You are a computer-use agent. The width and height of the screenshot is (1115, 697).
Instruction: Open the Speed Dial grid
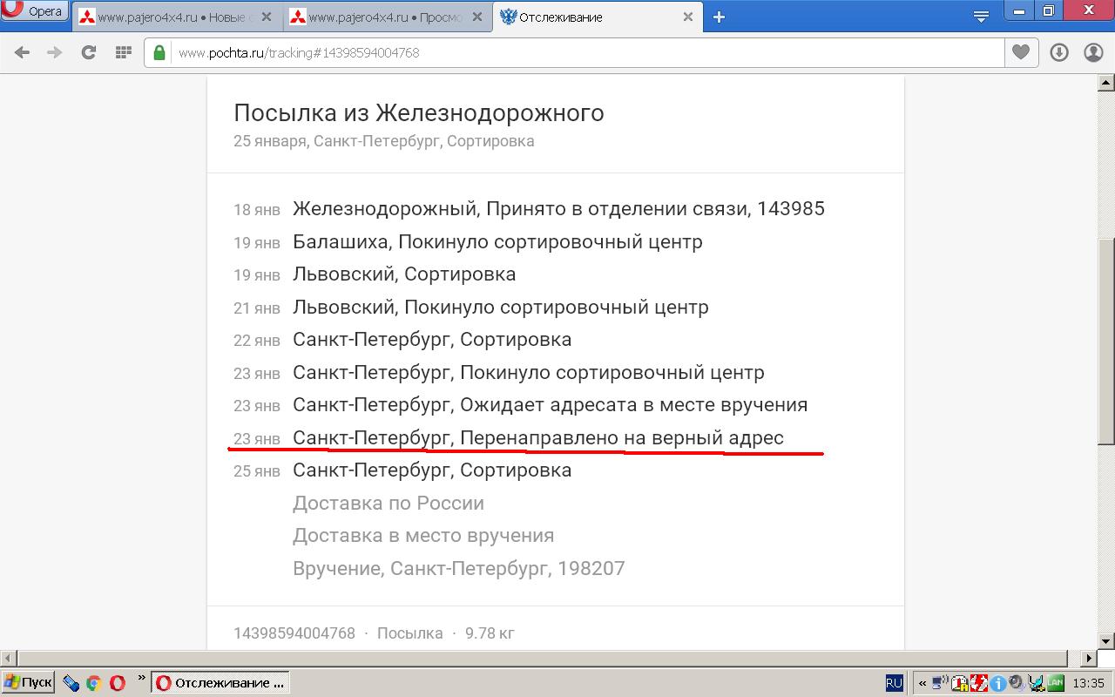123,52
